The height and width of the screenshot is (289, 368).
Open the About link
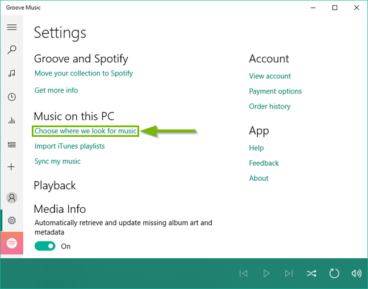click(x=258, y=178)
